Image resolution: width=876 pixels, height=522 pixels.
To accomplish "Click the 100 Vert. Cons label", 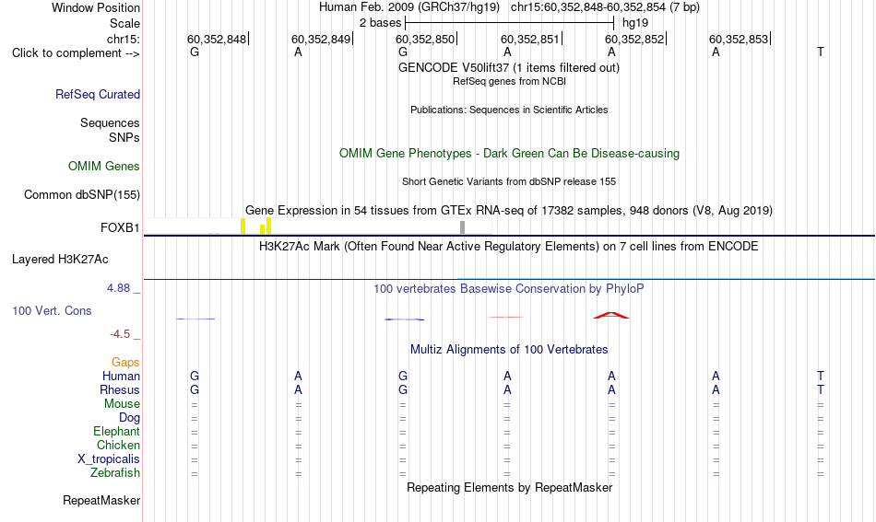I will click(x=52, y=310).
